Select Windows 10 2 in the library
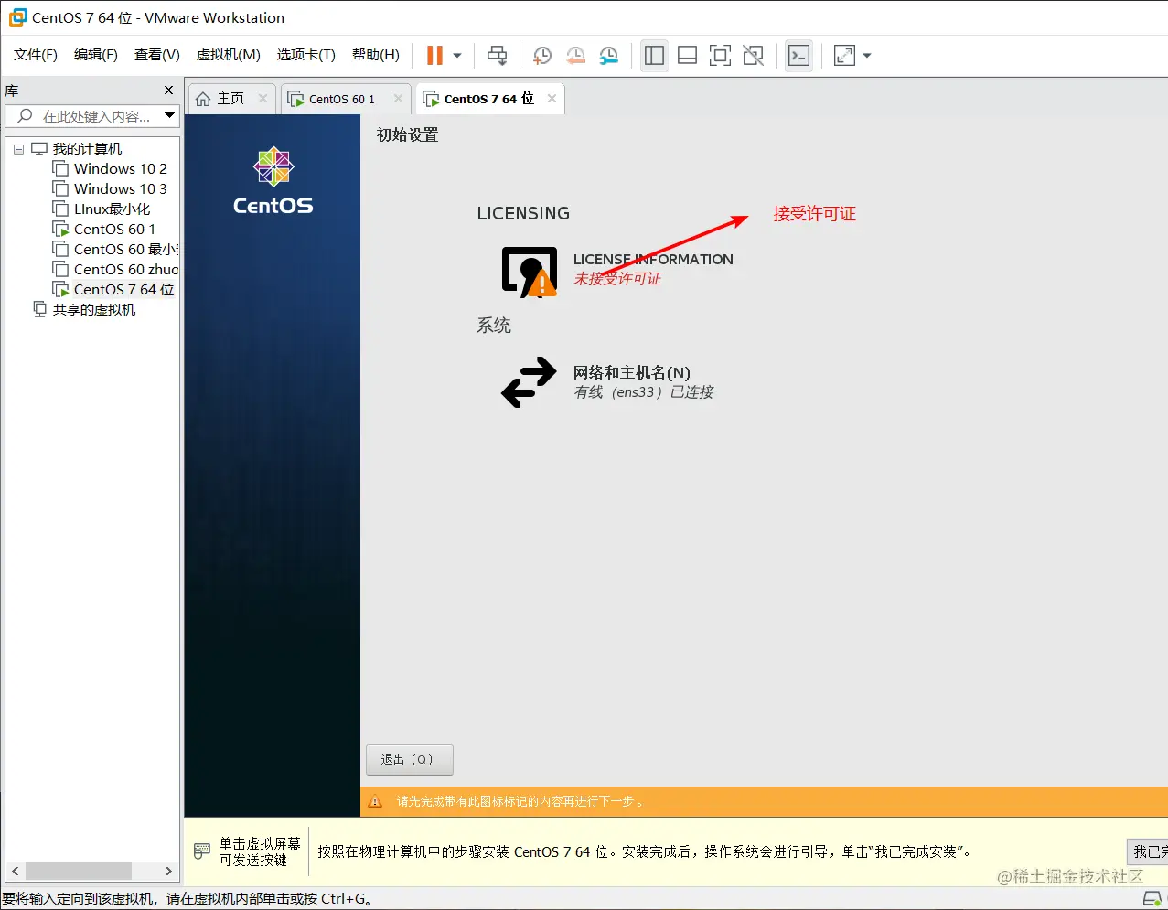This screenshot has height=910, width=1168. [120, 169]
